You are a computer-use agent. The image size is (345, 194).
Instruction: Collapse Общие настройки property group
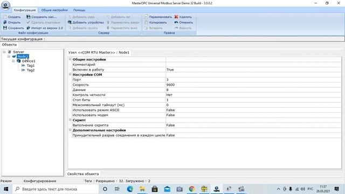(x=70, y=59)
